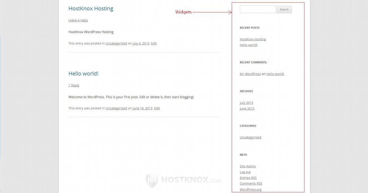Open the HostKnox Hosting post title
The image size is (368, 193).
(91, 9)
